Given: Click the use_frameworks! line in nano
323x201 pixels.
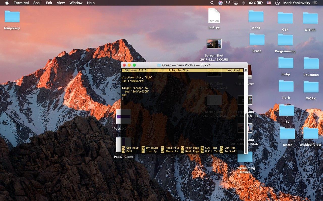Looking at the screenshot, I should (133, 81).
